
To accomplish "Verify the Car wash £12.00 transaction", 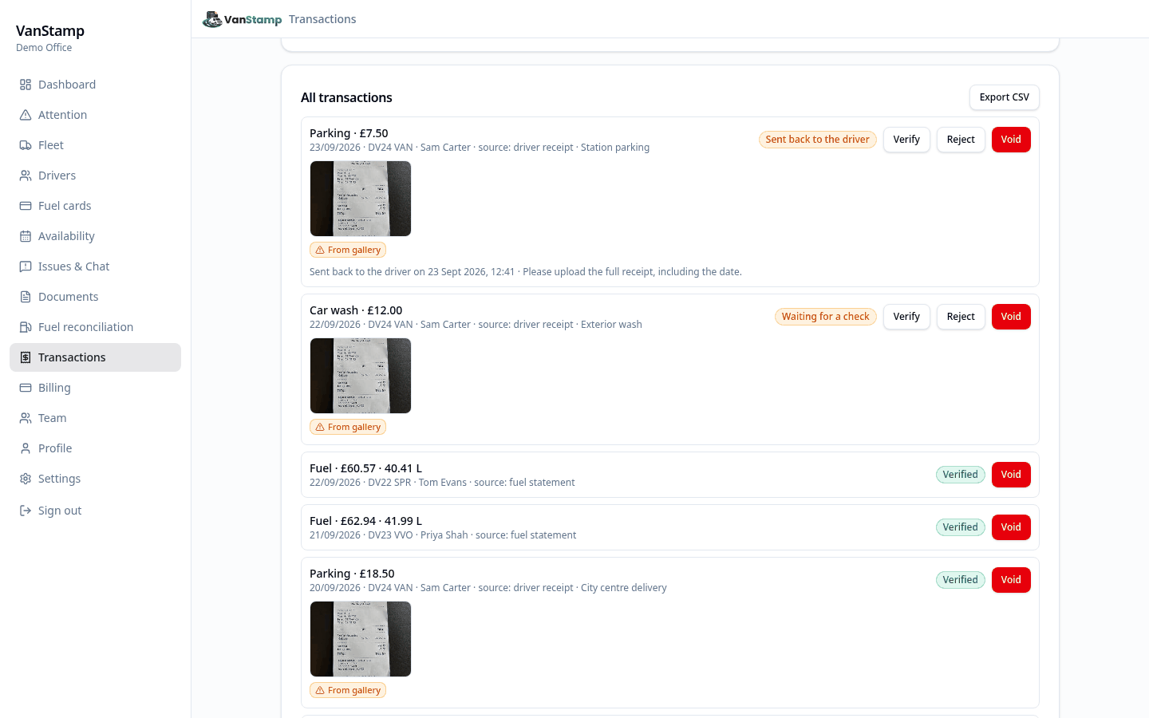I will (906, 317).
